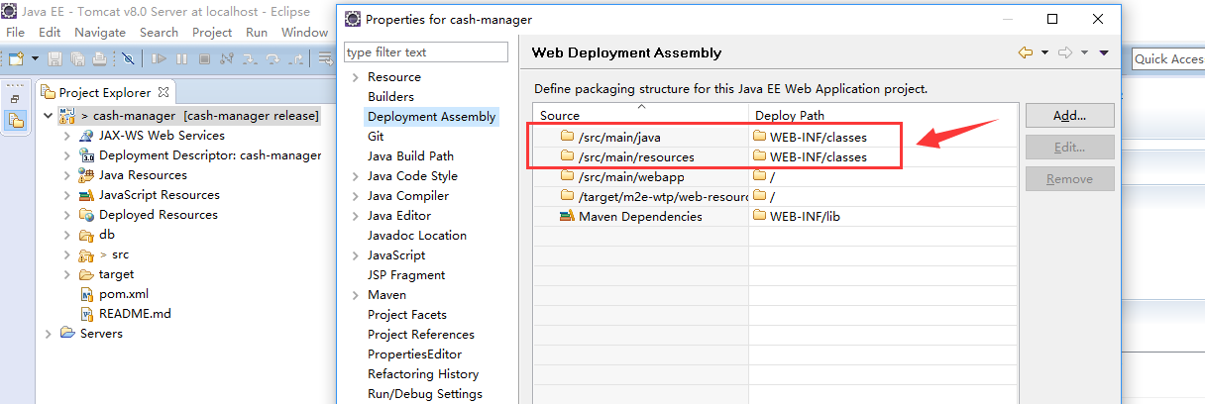Image resolution: width=1205 pixels, height=404 pixels.
Task: Click the Deployed Resources icon
Action: tap(86, 215)
